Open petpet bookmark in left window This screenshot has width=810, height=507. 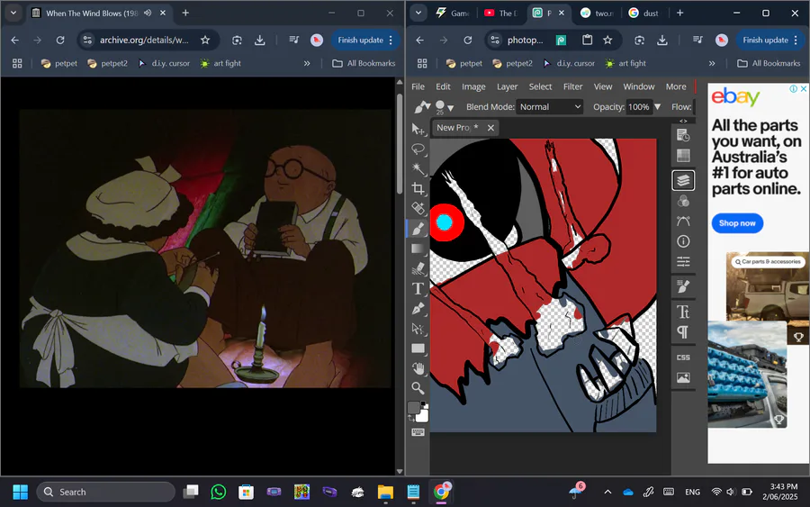(59, 63)
